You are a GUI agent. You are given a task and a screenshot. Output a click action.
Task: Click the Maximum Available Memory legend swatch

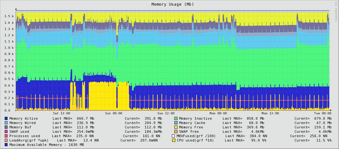coord(6,145)
